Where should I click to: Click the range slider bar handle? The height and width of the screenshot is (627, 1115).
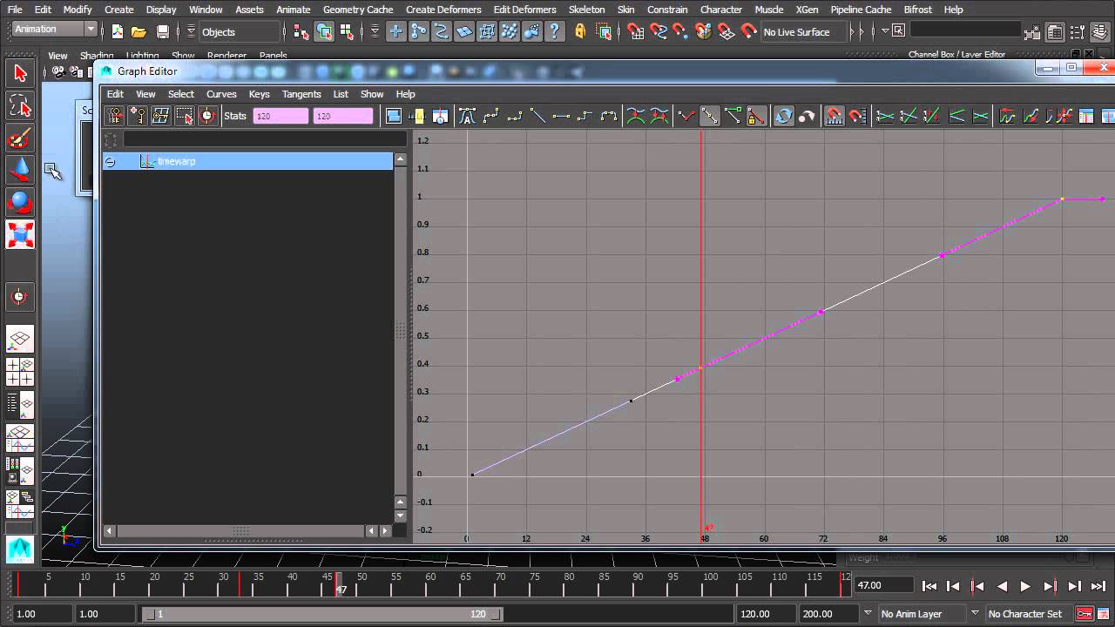(322, 614)
